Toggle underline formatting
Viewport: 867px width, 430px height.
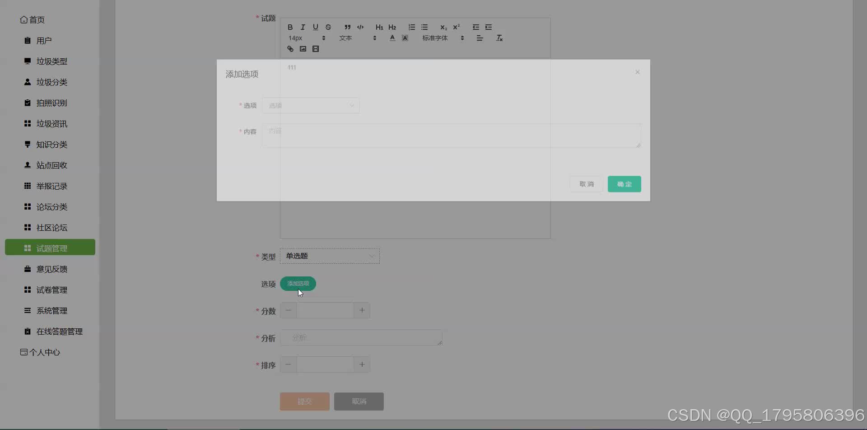[316, 27]
